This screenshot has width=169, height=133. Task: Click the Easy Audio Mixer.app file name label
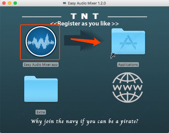(41, 65)
